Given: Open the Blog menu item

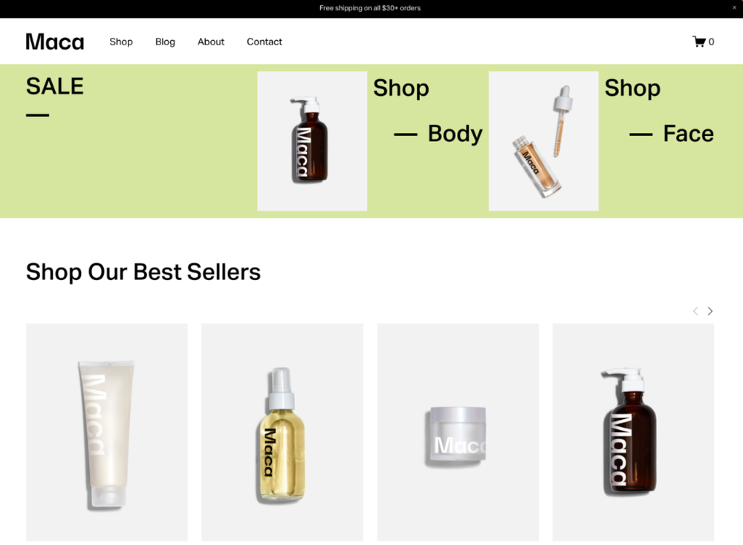Looking at the screenshot, I should click(x=165, y=42).
